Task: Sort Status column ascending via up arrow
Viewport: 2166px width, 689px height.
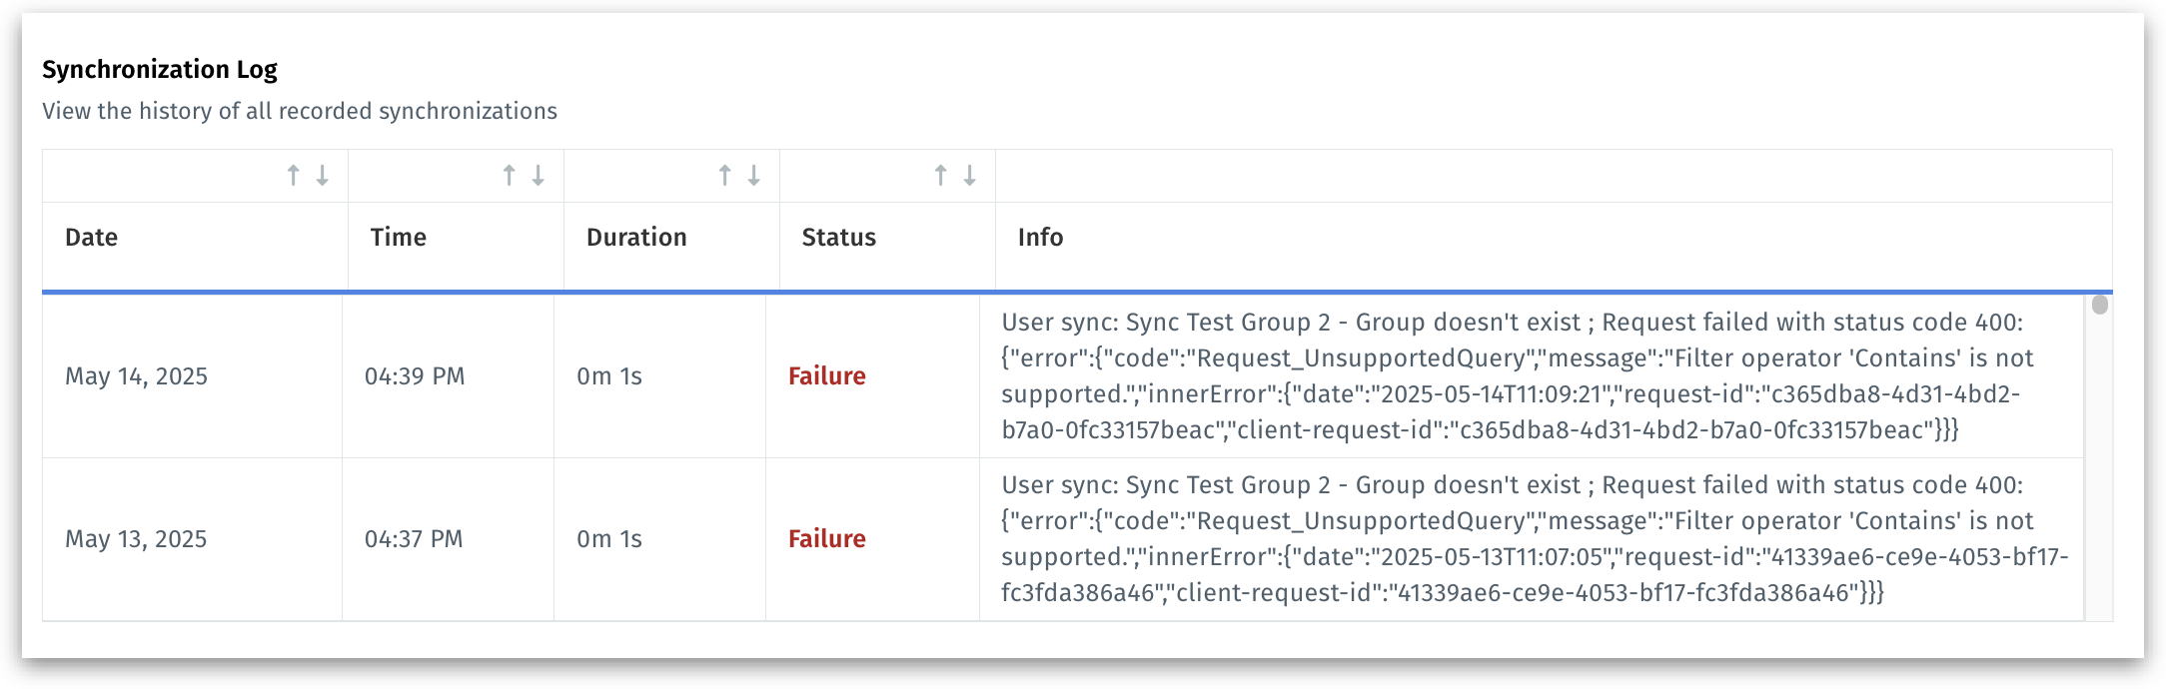Action: [940, 176]
